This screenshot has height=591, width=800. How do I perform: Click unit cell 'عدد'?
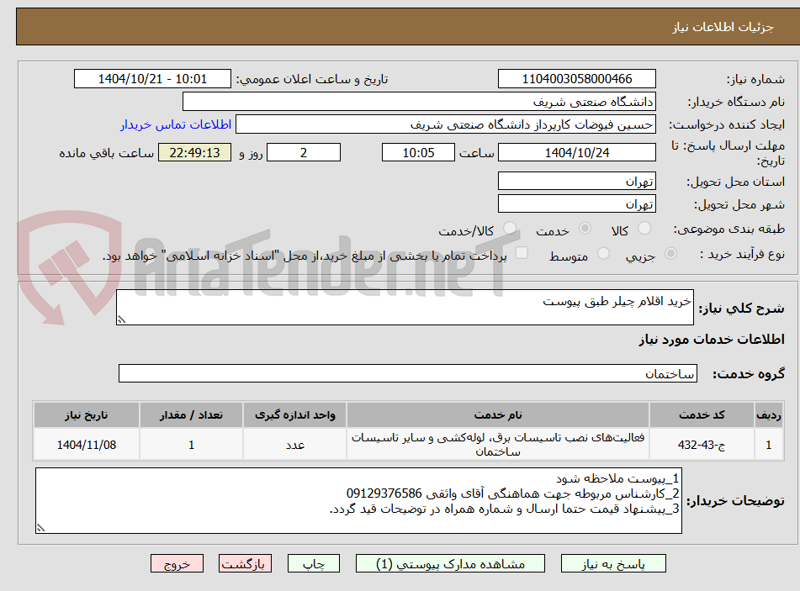(295, 445)
